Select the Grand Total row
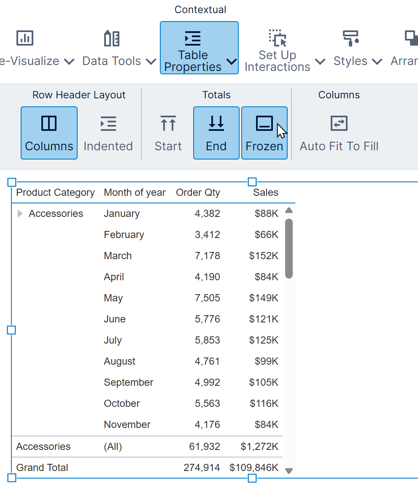The width and height of the screenshot is (418, 490). (42, 468)
